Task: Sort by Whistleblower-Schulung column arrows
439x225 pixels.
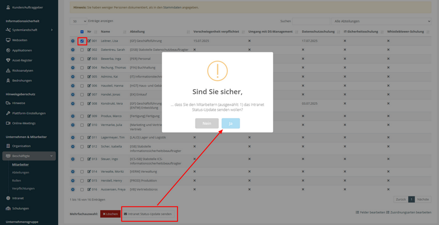Action: click(x=428, y=32)
